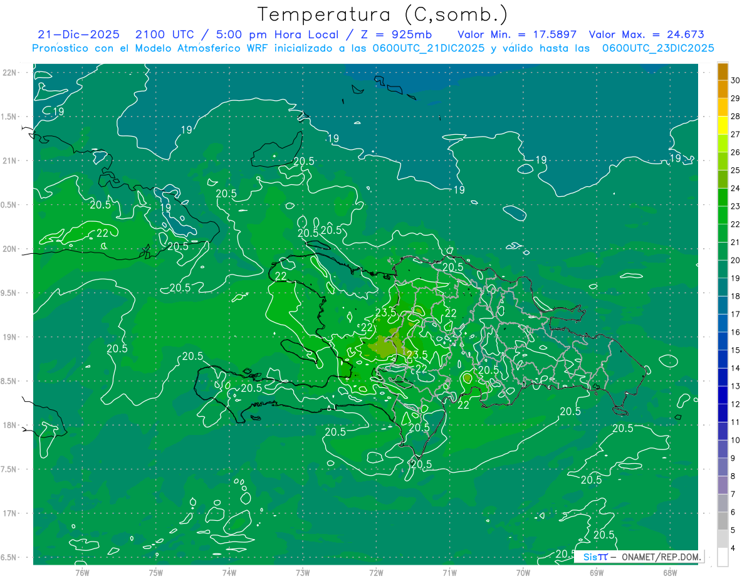Click the '26' value on the color scale

tap(736, 152)
